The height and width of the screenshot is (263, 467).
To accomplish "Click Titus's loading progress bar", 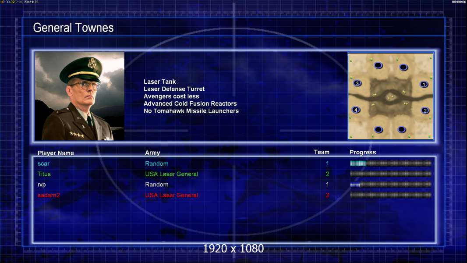I will [391, 174].
